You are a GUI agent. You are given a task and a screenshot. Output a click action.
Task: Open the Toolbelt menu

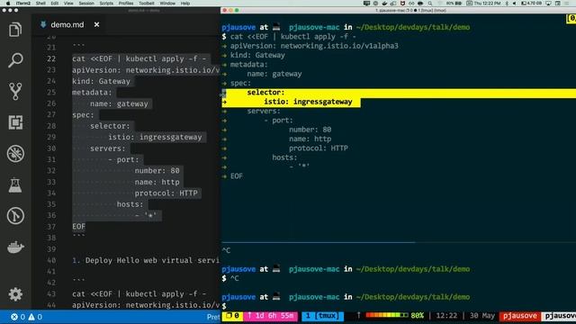pyautogui.click(x=146, y=4)
